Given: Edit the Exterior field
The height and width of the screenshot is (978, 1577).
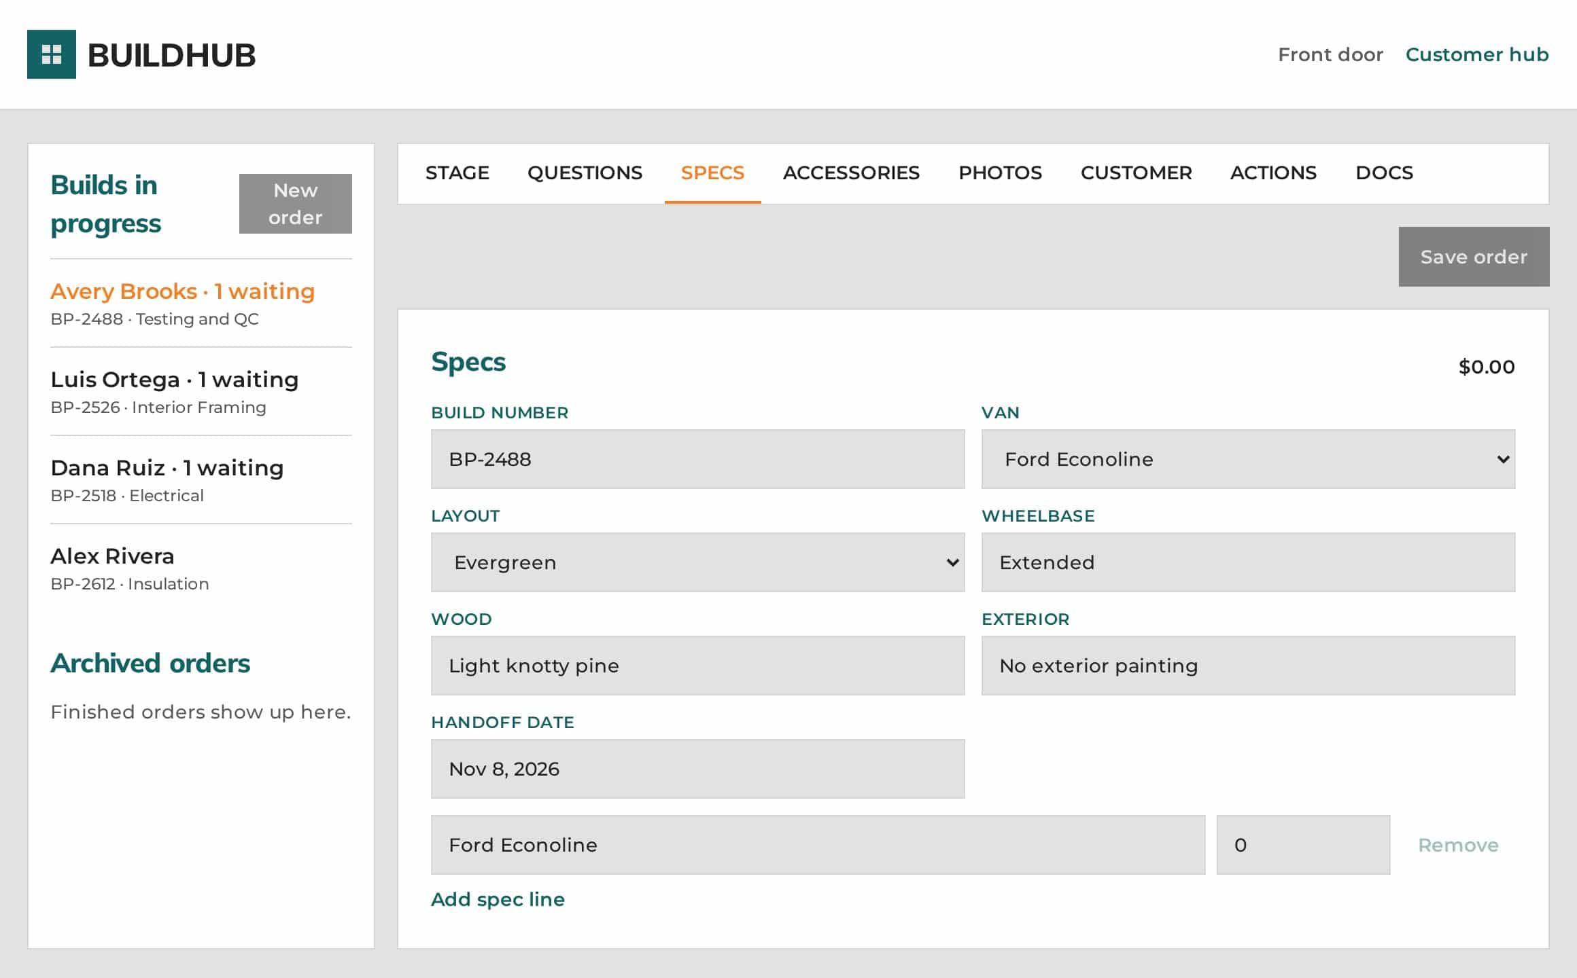Looking at the screenshot, I should click(1248, 666).
